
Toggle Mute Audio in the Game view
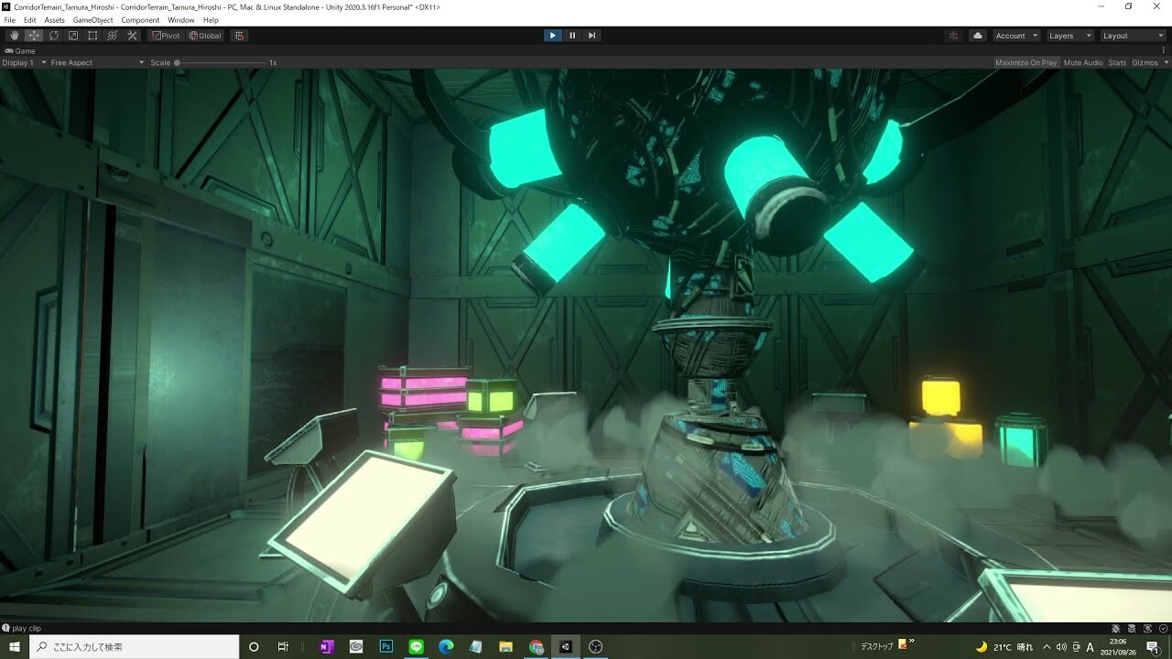tap(1083, 62)
